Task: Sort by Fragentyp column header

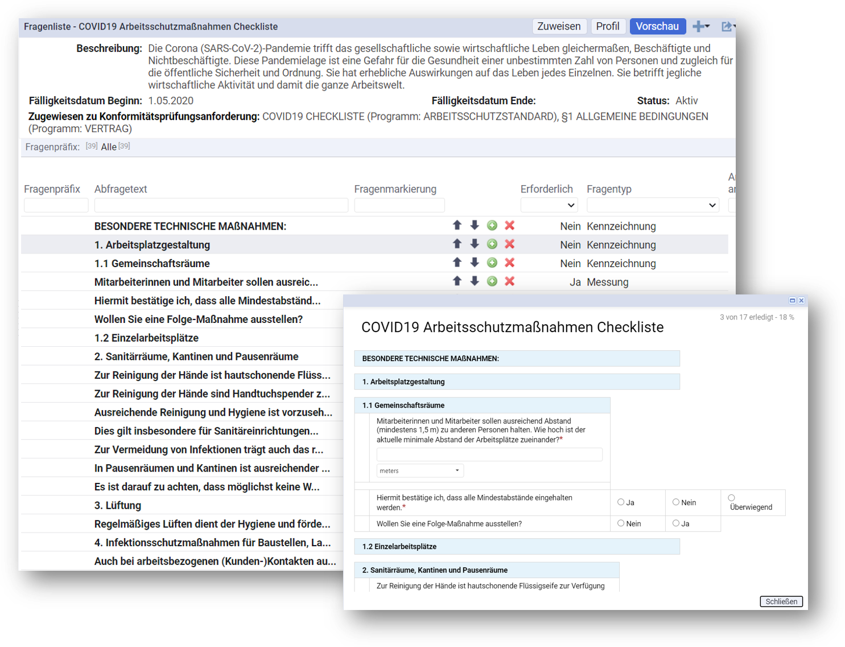Action: [x=609, y=189]
